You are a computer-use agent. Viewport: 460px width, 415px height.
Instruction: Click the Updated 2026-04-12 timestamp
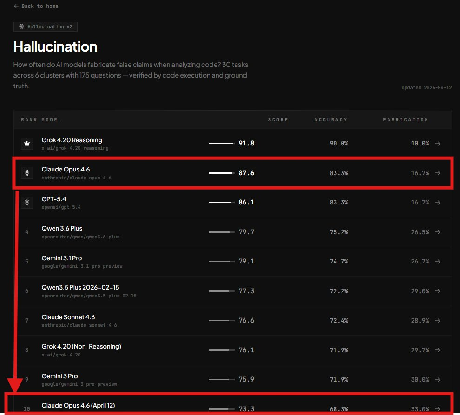427,88
